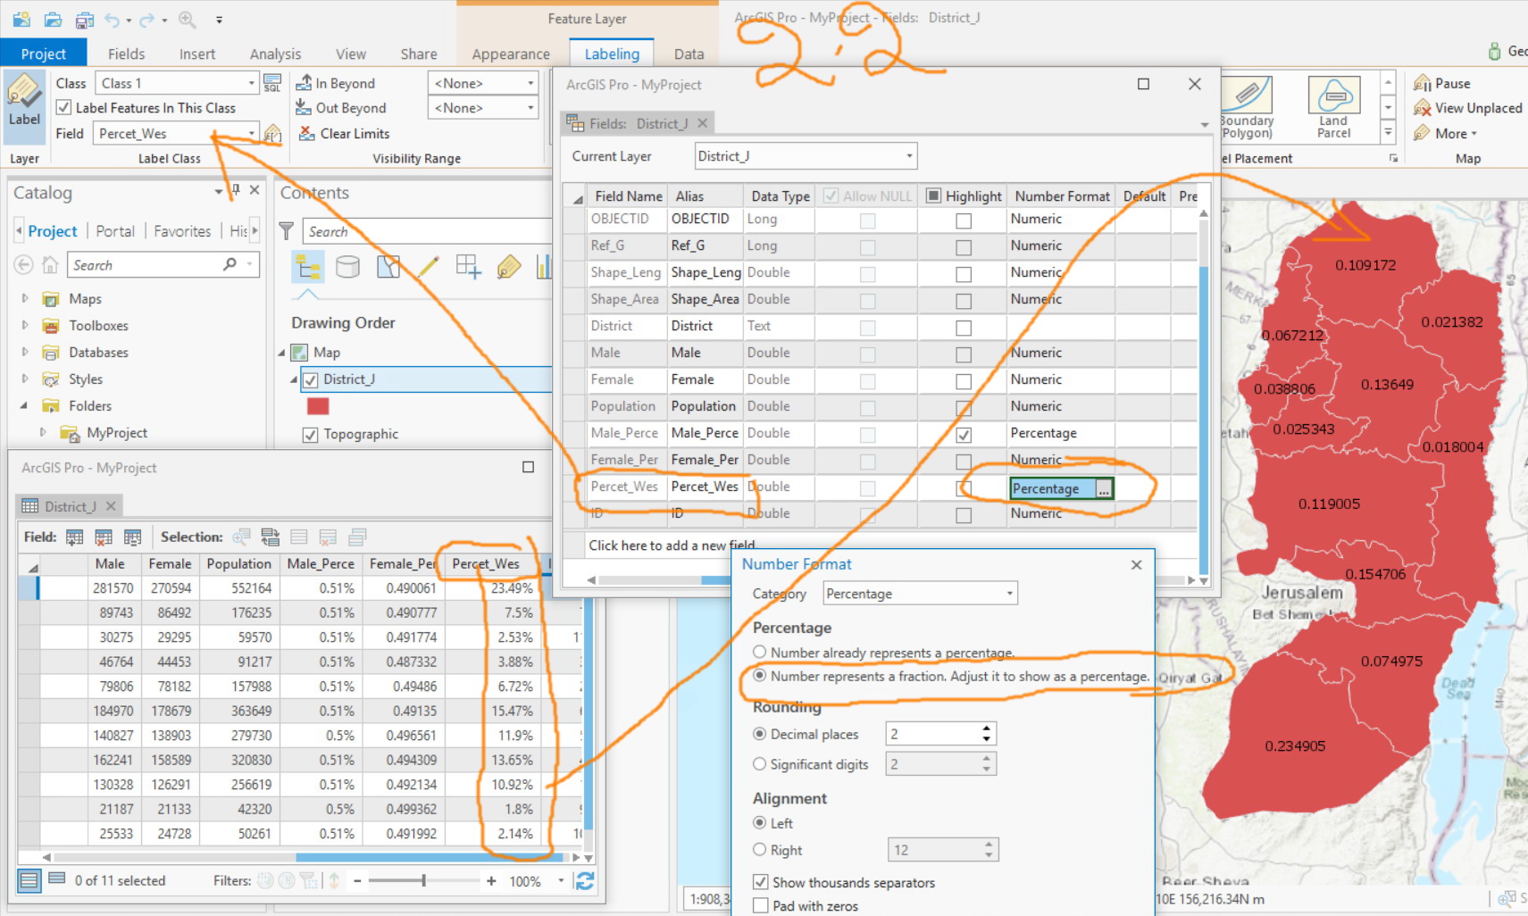Click the Catalog pane home icon
Image resolution: width=1528 pixels, height=916 pixels.
50,265
